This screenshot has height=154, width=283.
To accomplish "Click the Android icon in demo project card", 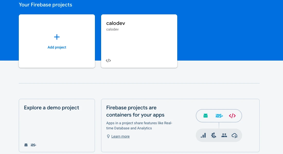I will (26, 145).
